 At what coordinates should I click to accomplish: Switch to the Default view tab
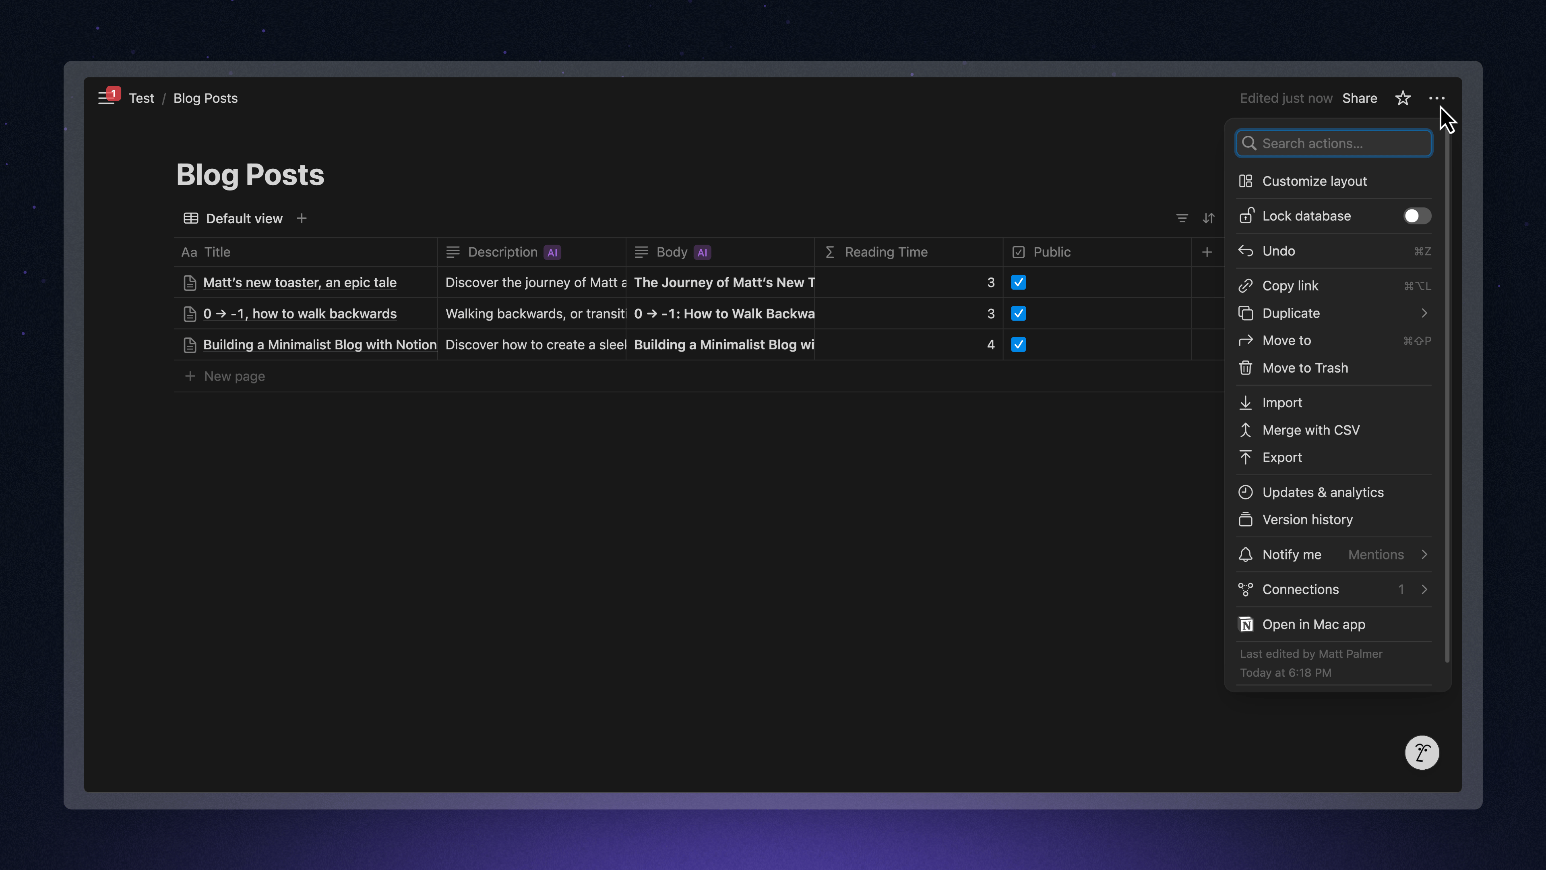click(x=233, y=218)
